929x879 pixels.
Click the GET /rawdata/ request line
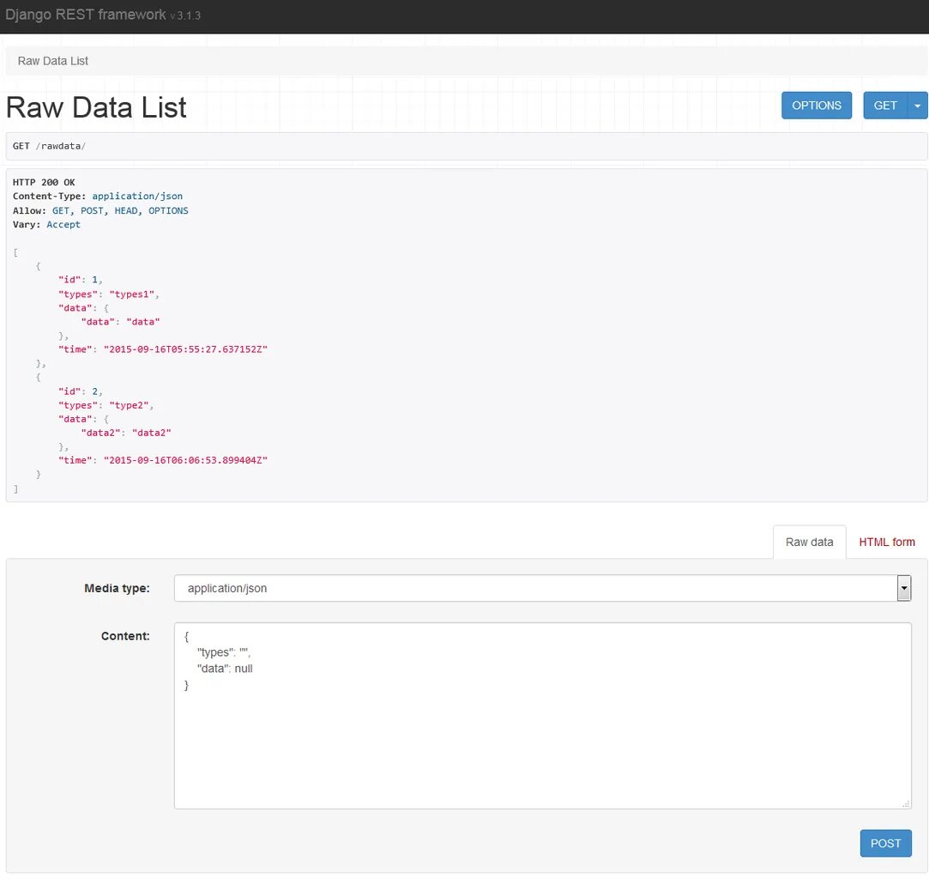pyautogui.click(x=49, y=146)
